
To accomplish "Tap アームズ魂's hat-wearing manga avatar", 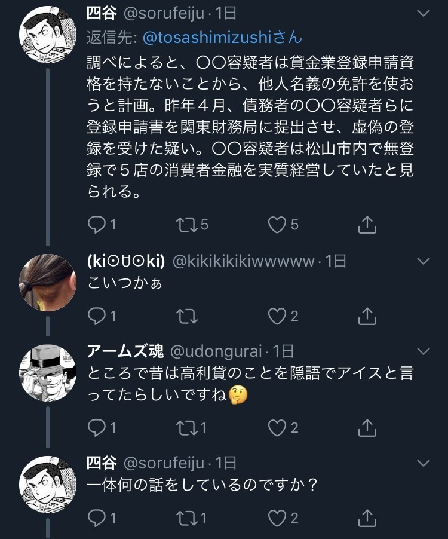I will (x=47, y=372).
